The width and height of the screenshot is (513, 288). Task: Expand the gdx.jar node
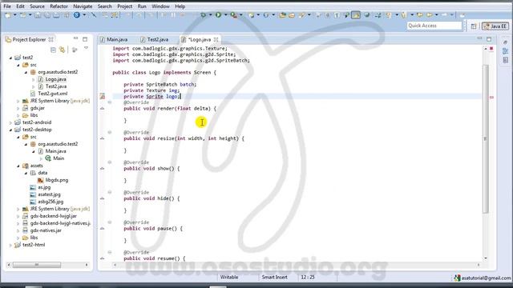18,108
